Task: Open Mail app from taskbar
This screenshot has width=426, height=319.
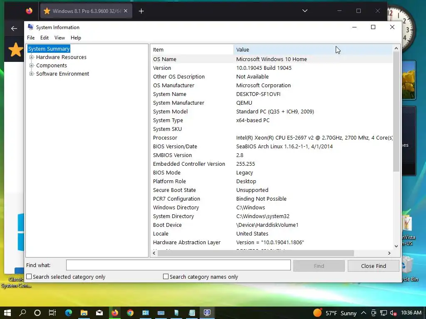Action: coord(99,313)
